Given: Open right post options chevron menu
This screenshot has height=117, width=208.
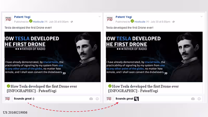Looking at the screenshot, I should [201, 17].
